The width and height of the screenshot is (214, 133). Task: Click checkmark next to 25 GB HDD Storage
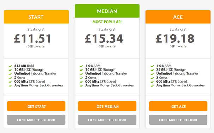[x=152, y=70]
